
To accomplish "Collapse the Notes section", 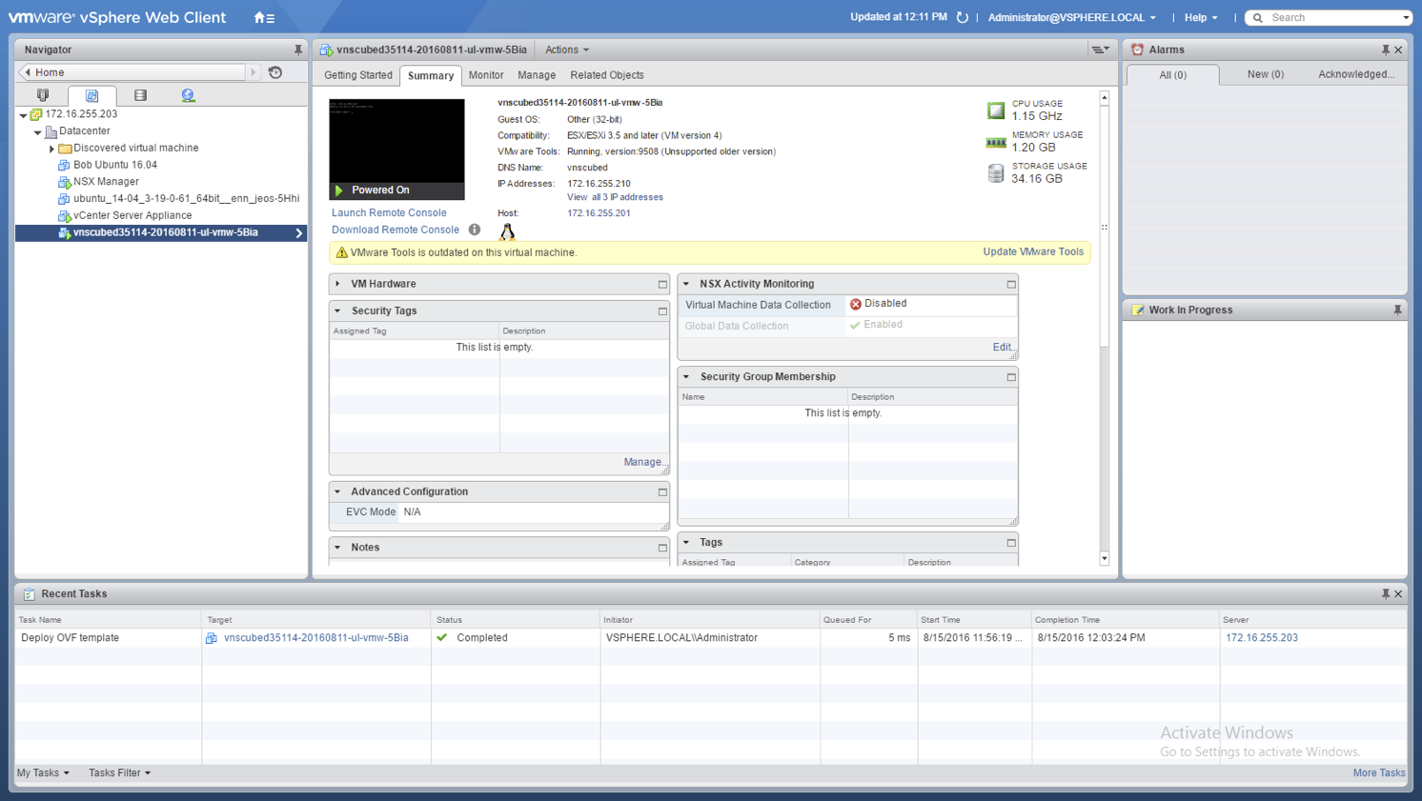I will pos(337,548).
